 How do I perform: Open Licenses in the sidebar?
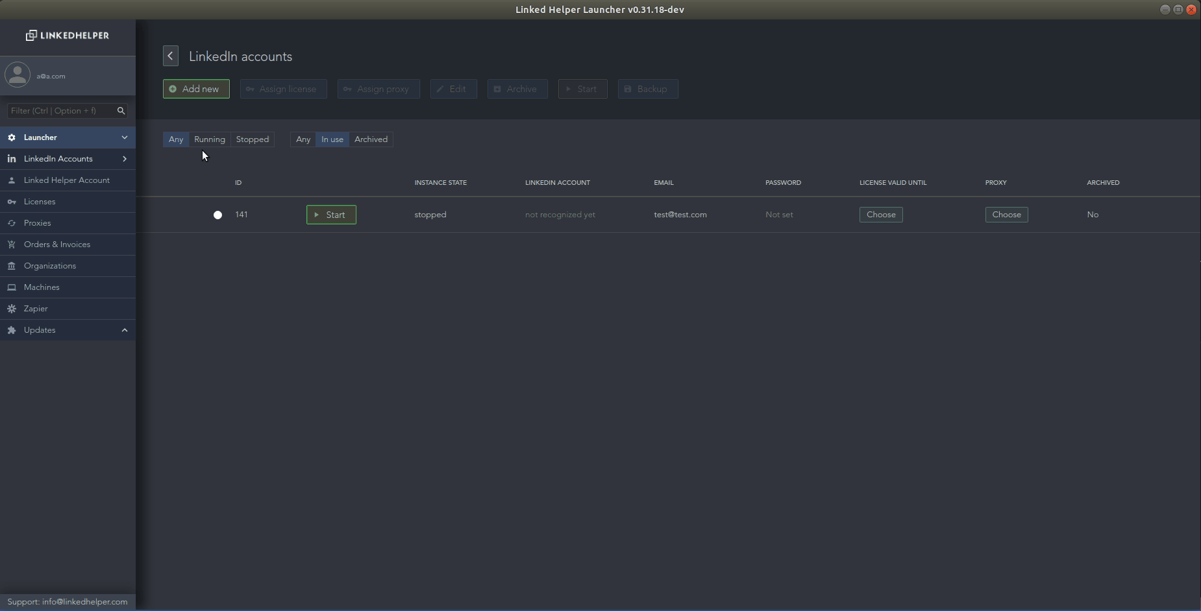[x=68, y=202]
